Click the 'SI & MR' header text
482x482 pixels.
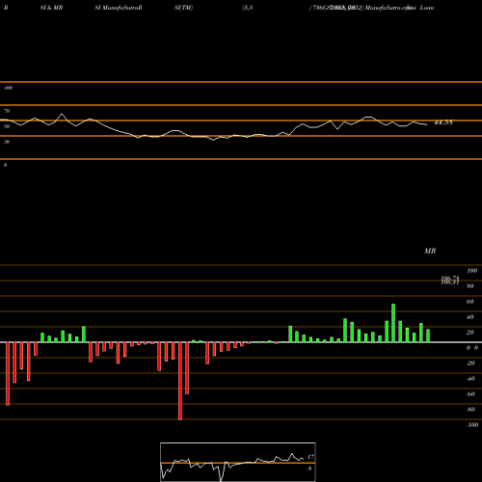[51, 8]
